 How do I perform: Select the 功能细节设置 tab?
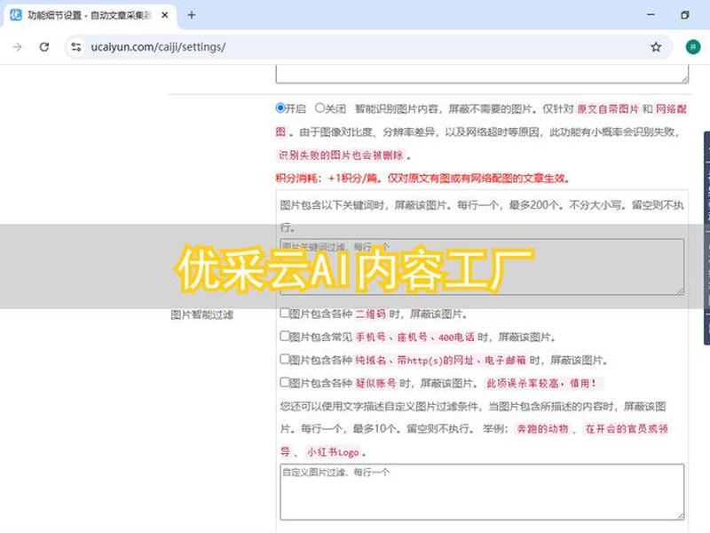pos(90,15)
